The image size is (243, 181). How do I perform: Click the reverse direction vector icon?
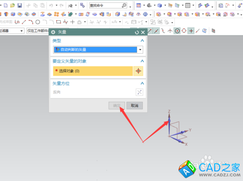(x=139, y=92)
